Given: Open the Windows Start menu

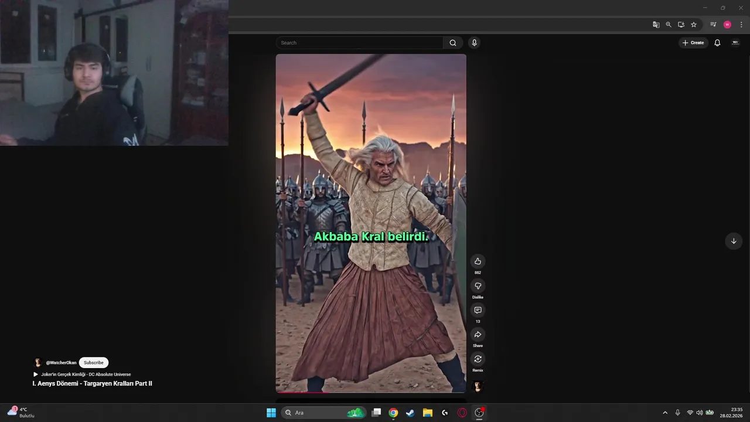Looking at the screenshot, I should click(x=271, y=413).
